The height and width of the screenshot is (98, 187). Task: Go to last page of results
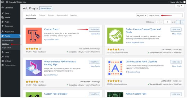click(182, 22)
